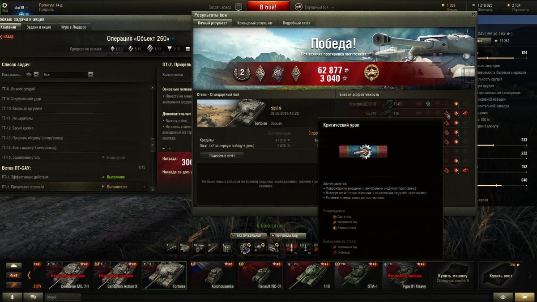This screenshot has width=537, height=302.
Task: Switch to Задачи и акции tab
Action: (38, 27)
